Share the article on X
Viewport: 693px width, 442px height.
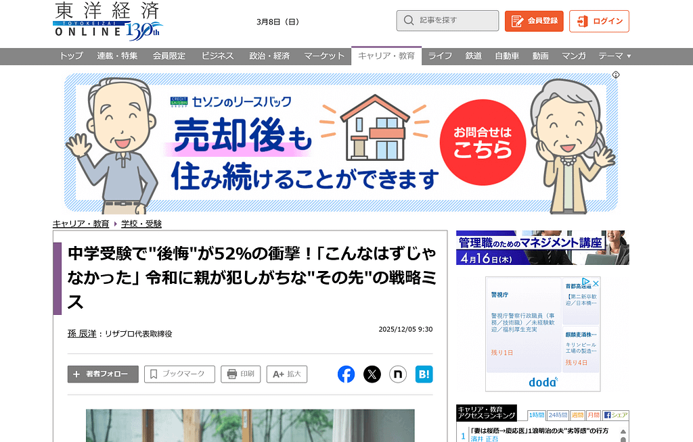372,374
